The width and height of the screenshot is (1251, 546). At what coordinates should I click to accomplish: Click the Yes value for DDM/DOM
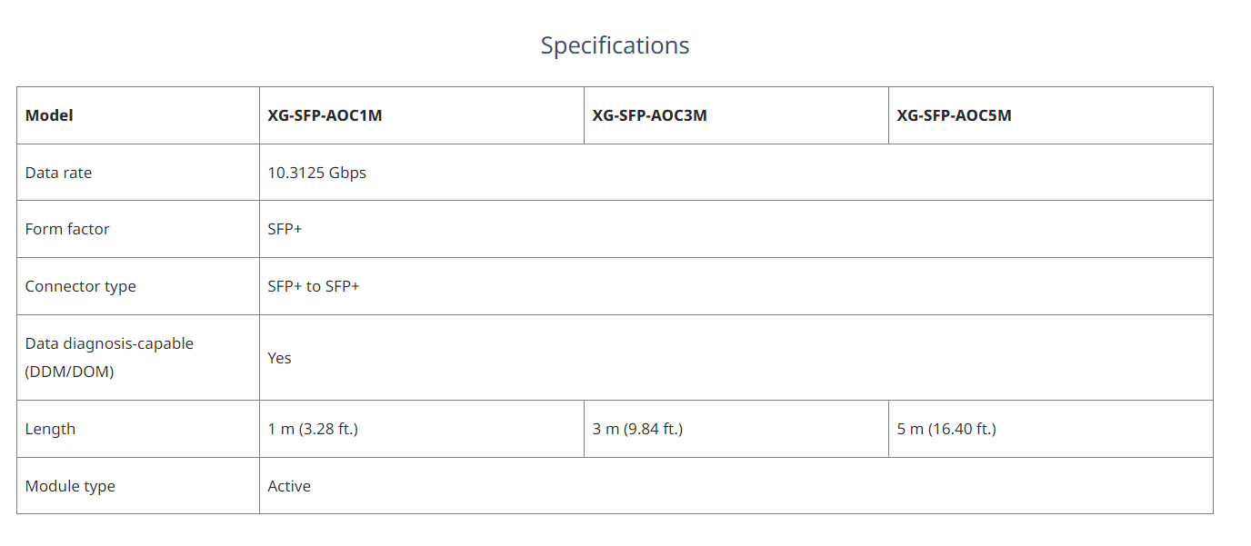point(279,358)
